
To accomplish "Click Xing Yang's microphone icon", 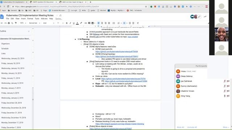I will [225, 96].
